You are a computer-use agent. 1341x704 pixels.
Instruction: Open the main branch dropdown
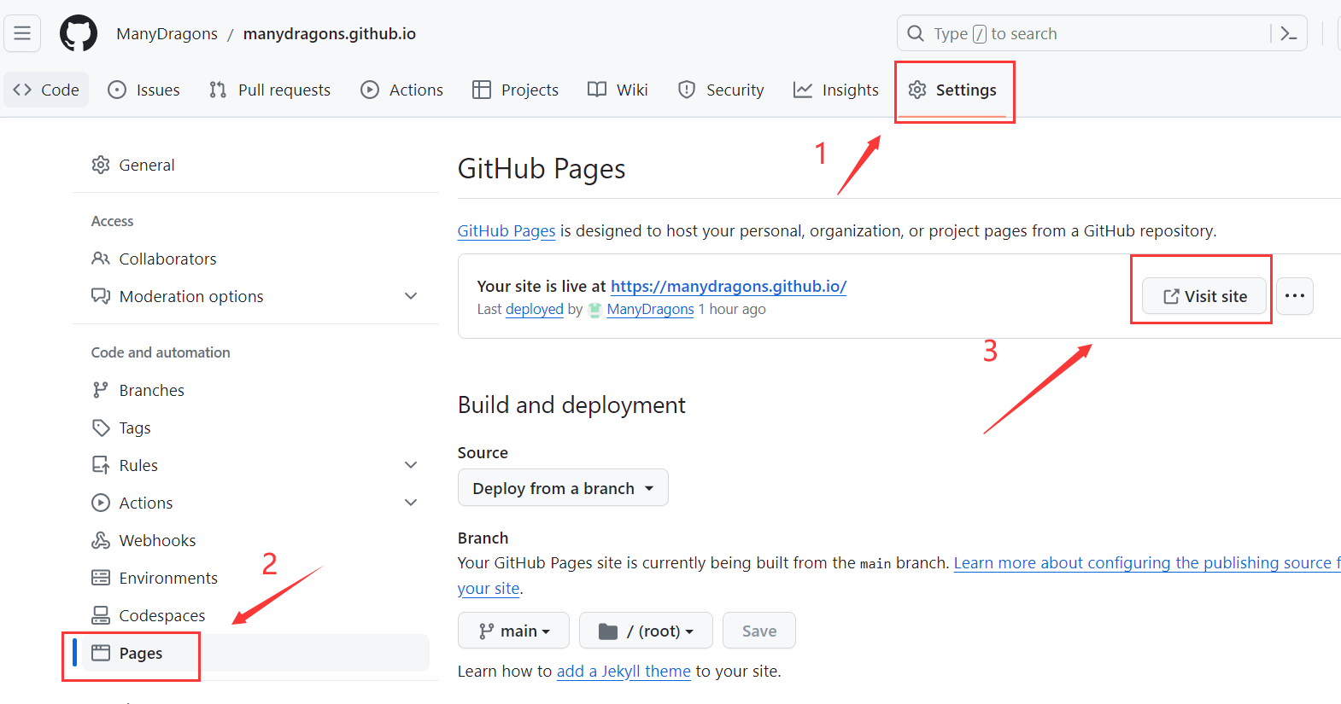(513, 631)
